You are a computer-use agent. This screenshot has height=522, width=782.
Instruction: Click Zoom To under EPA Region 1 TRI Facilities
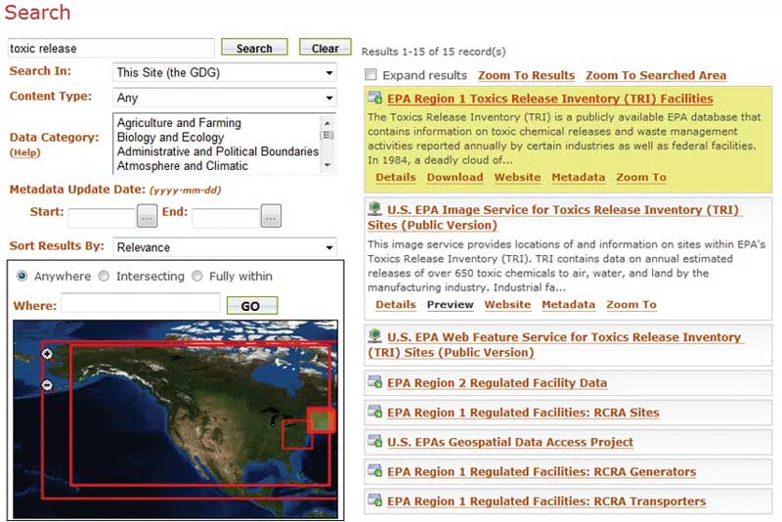point(641,178)
